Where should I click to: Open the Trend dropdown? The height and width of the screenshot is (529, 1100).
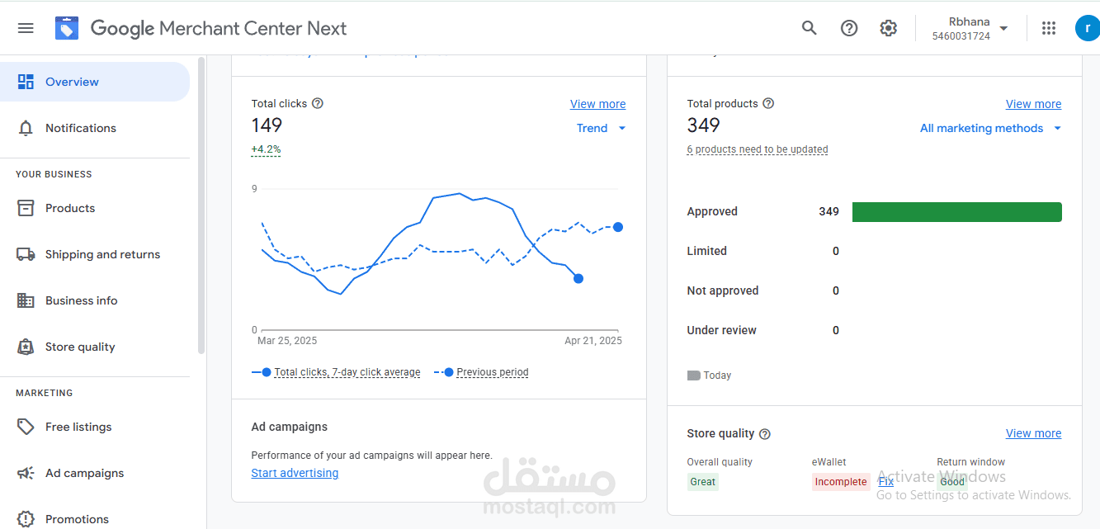pos(602,128)
